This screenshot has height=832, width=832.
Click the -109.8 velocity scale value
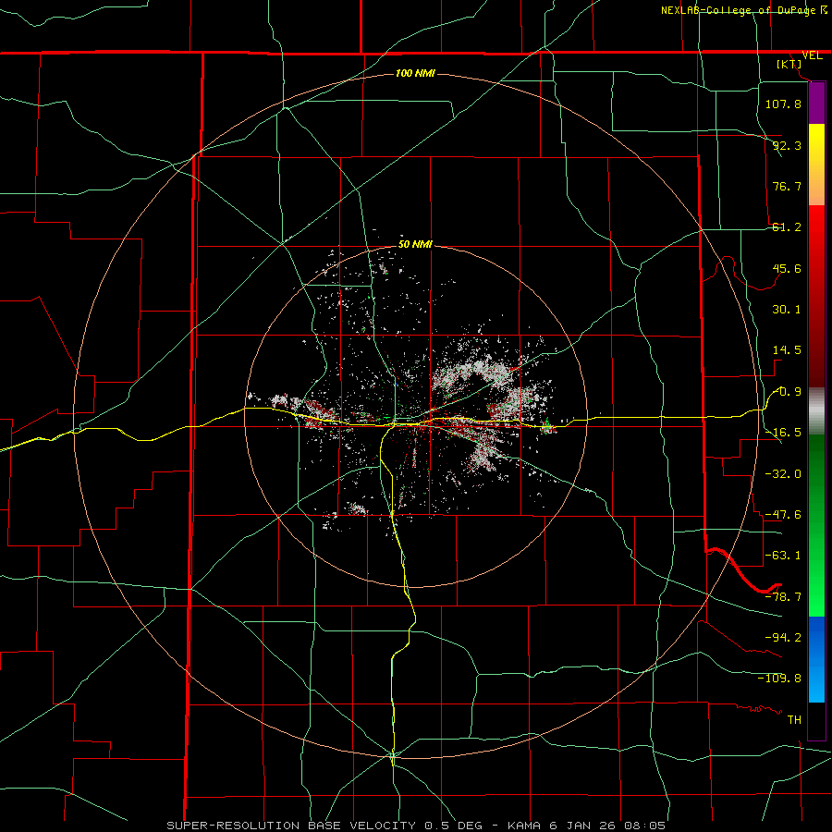coord(779,679)
